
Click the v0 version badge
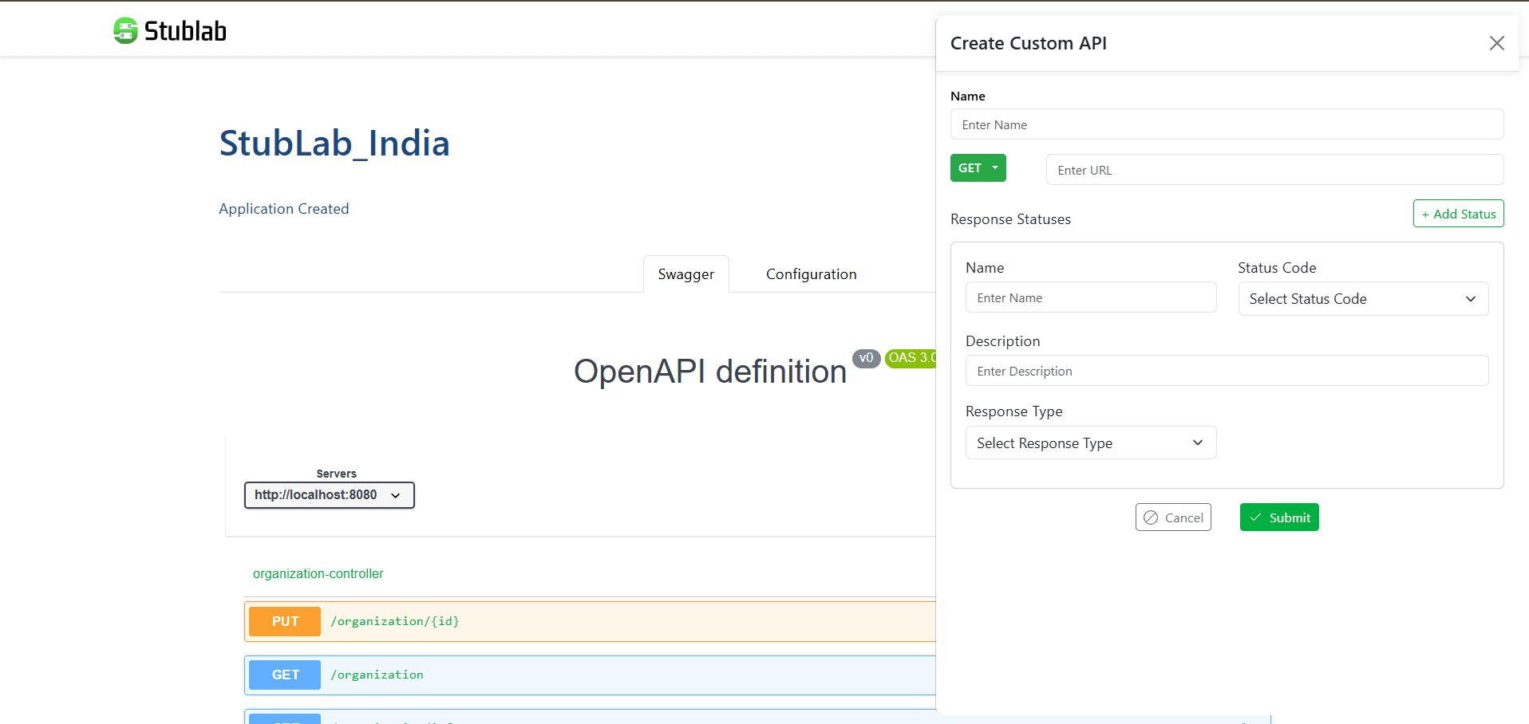[x=866, y=359]
